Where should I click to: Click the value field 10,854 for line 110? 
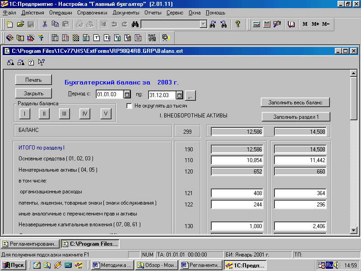click(237, 160)
